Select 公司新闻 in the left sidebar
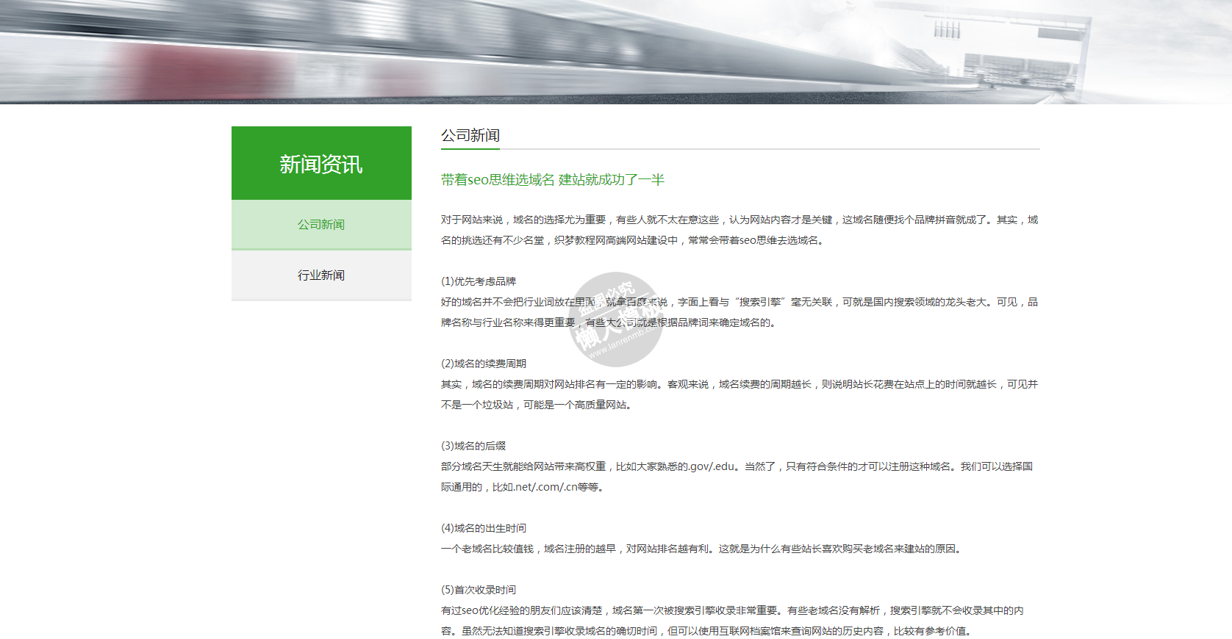 point(321,225)
